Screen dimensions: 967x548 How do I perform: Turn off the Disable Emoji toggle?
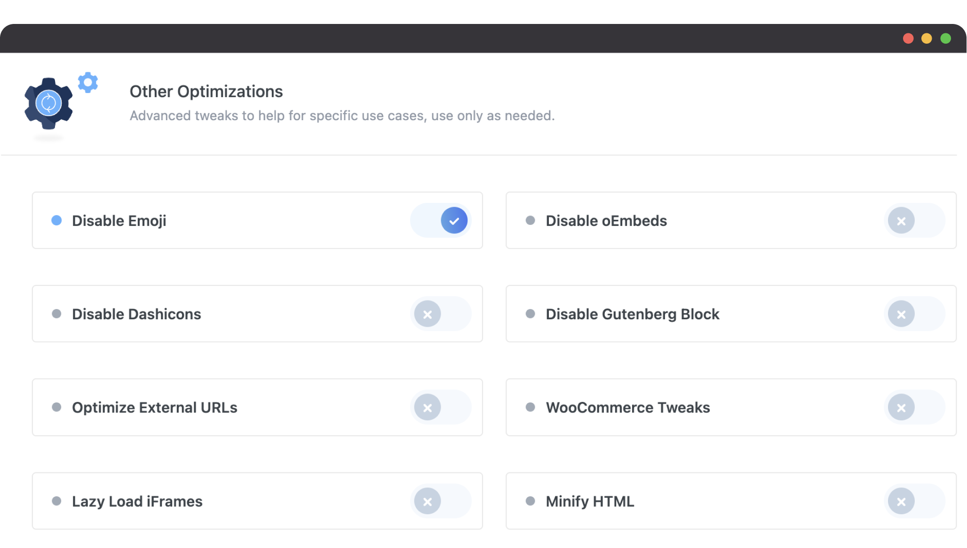tap(441, 220)
